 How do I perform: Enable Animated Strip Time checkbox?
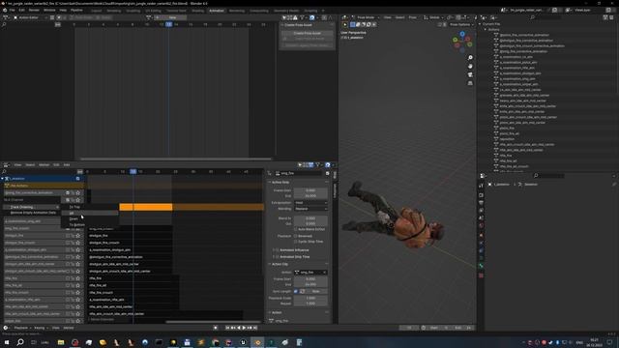[x=277, y=257]
